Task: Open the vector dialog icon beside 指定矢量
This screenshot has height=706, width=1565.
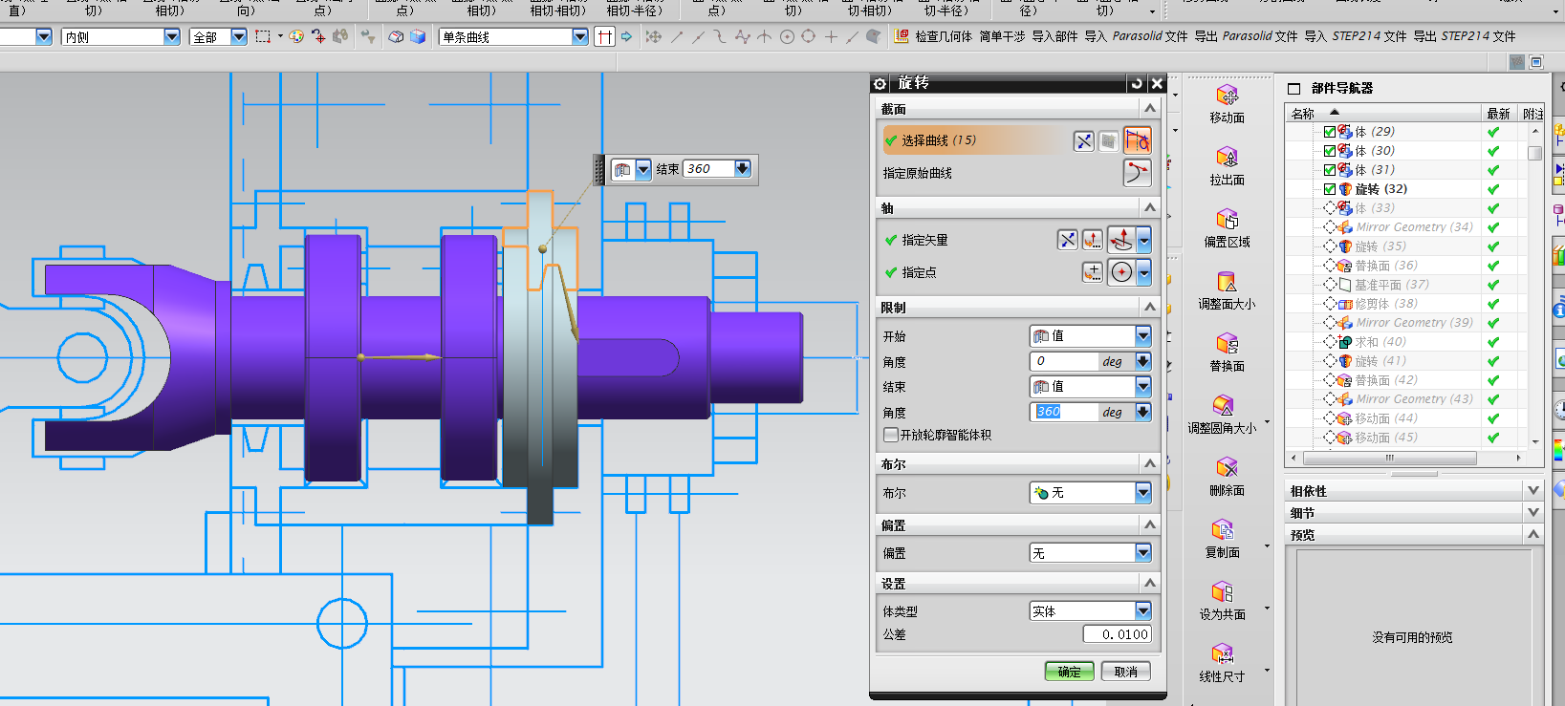Action: [1092, 240]
